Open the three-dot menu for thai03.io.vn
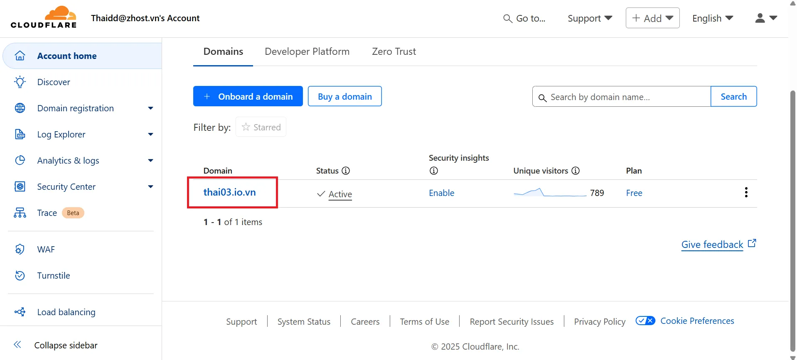This screenshot has height=360, width=797. click(746, 192)
